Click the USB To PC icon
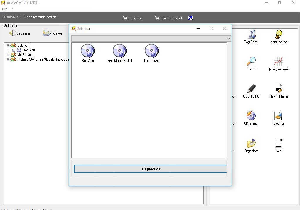 pyautogui.click(x=251, y=89)
